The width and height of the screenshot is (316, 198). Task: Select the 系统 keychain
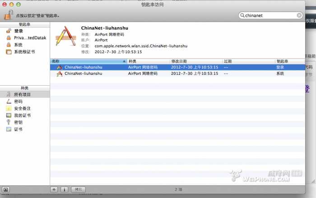tap(18, 45)
